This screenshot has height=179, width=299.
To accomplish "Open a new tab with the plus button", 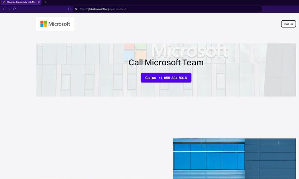I will pyautogui.click(x=45, y=2).
